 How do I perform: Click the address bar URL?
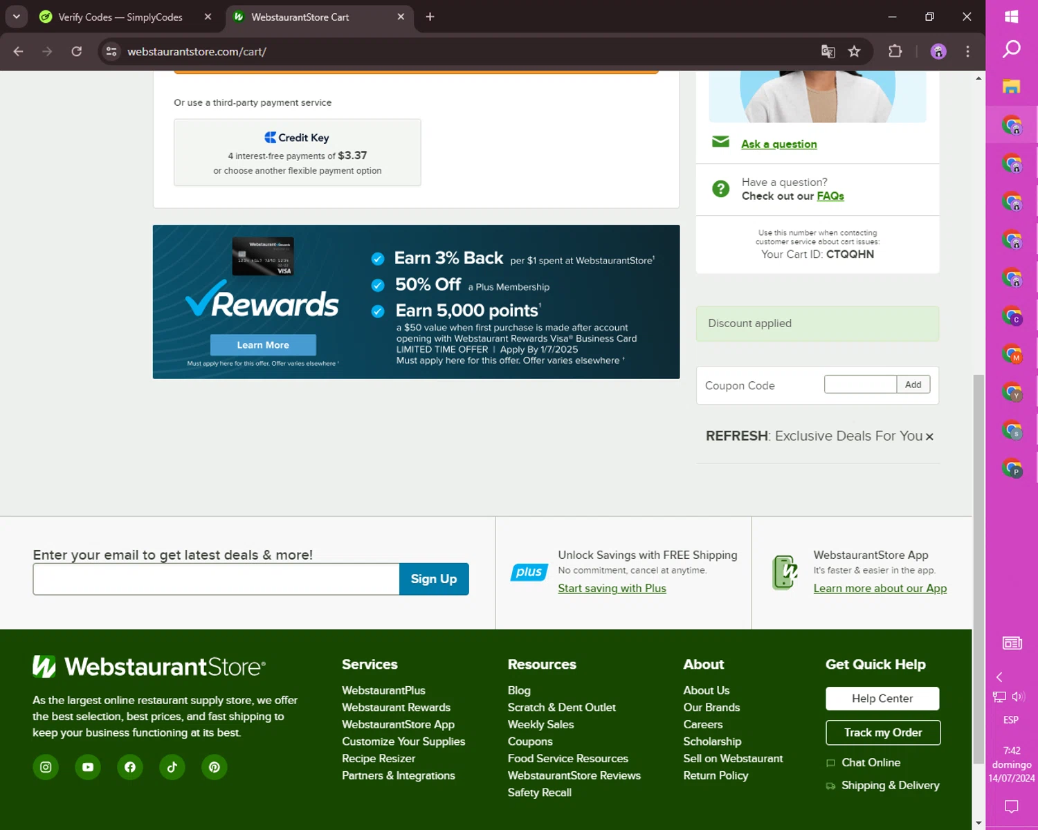point(197,51)
